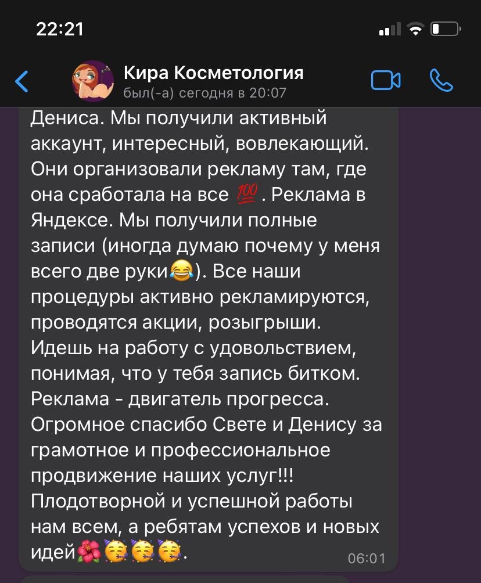
Task: Tap the Wi-Fi status icon
Action: 415,29
